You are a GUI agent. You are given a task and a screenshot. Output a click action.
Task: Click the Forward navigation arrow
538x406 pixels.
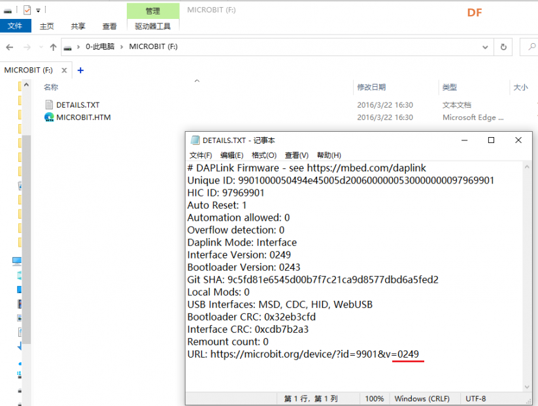27,47
